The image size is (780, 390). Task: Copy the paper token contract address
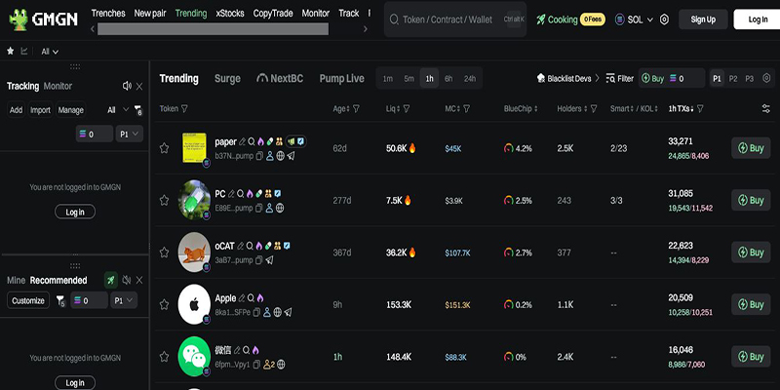[258, 156]
